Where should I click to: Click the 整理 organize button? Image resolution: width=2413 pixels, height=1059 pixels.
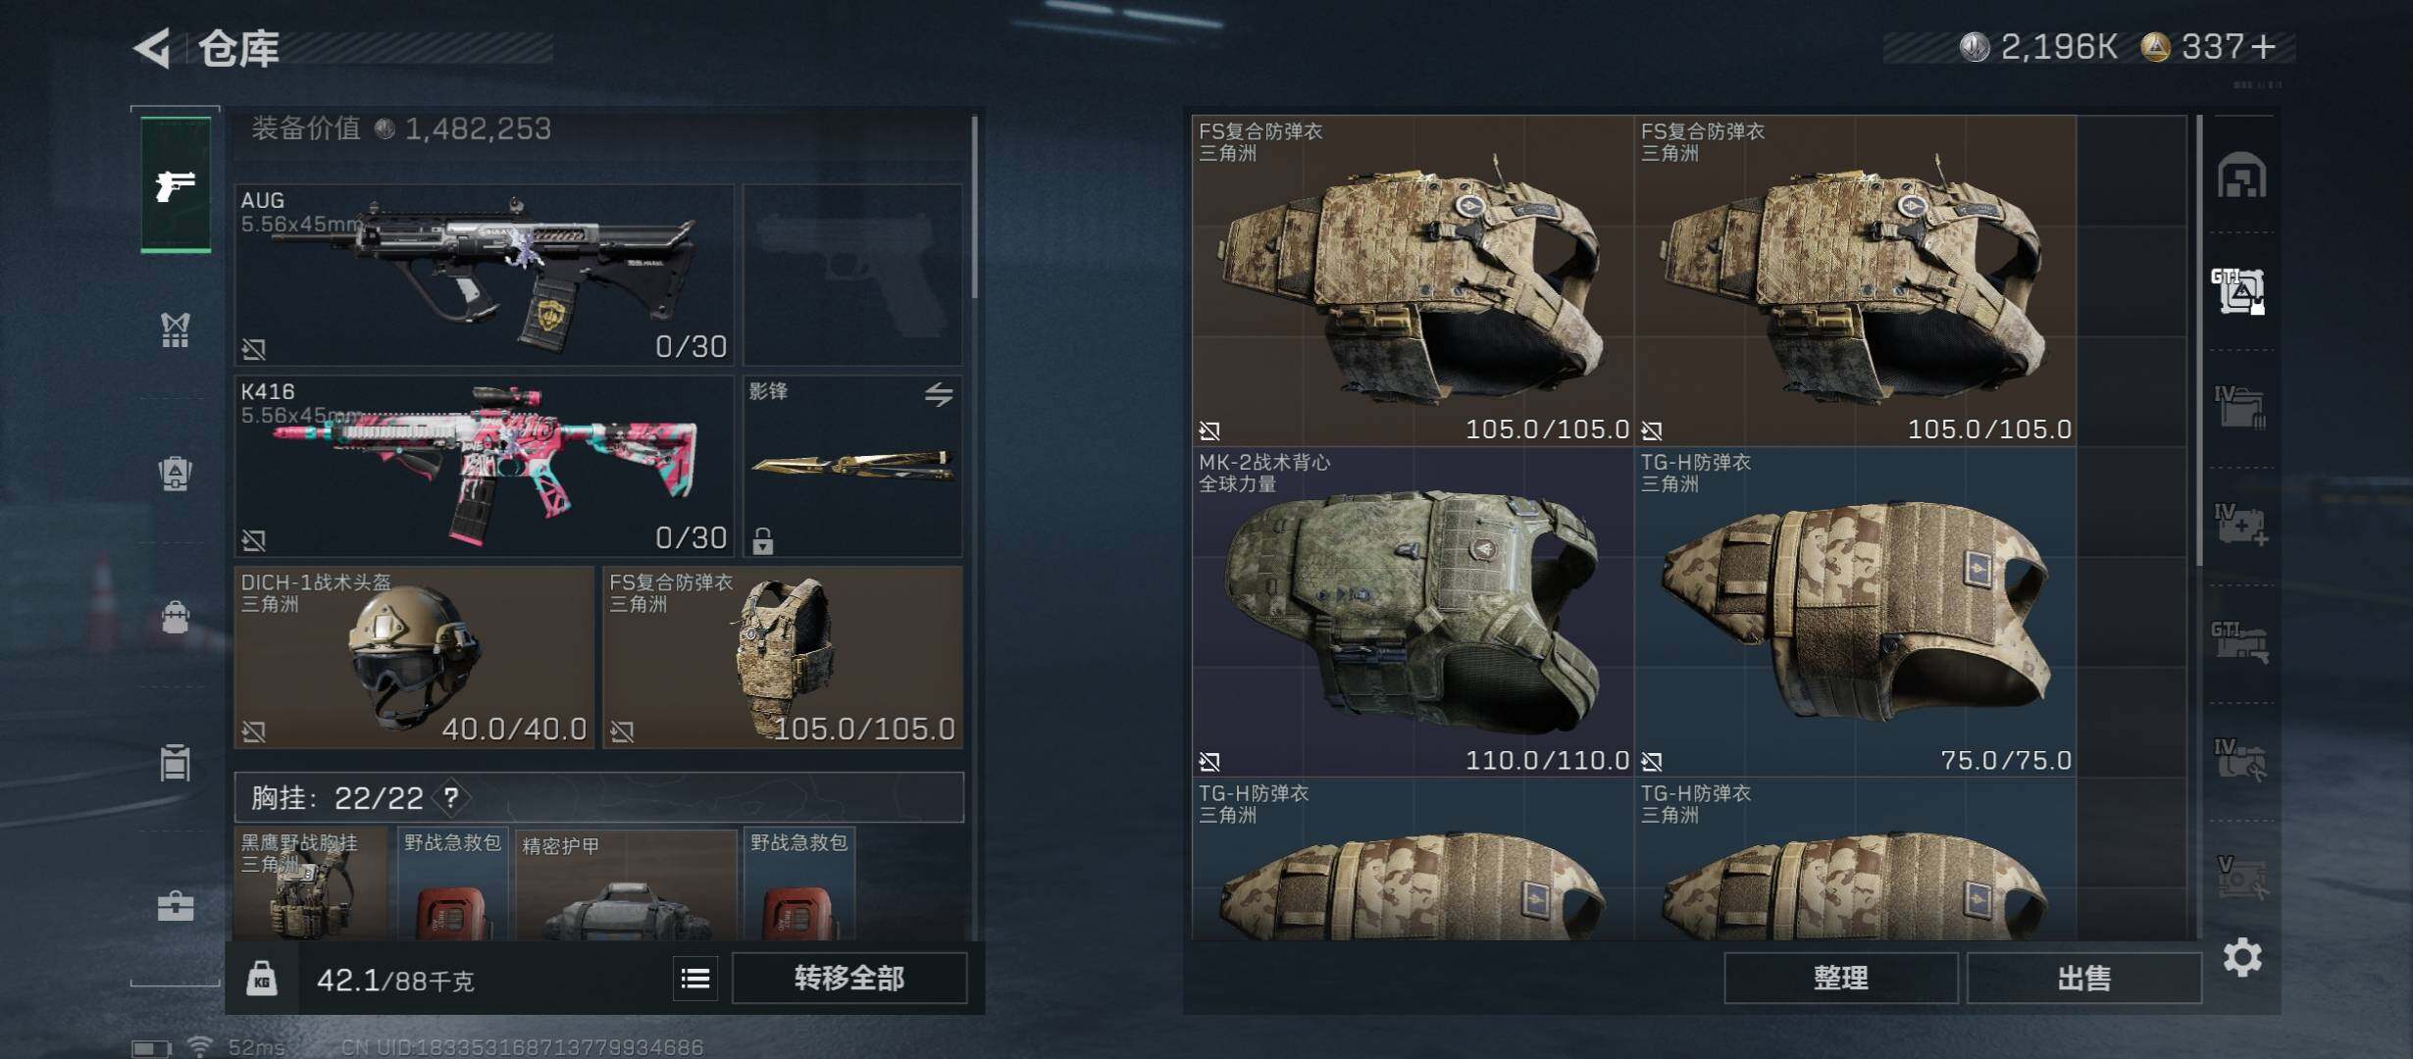click(x=1841, y=978)
